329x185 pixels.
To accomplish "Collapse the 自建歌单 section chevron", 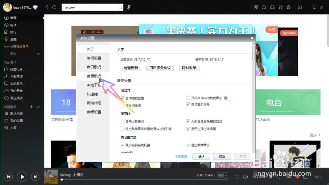I will click(38, 107).
